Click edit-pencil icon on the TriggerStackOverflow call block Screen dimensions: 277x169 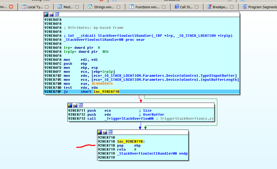(75, 105)
